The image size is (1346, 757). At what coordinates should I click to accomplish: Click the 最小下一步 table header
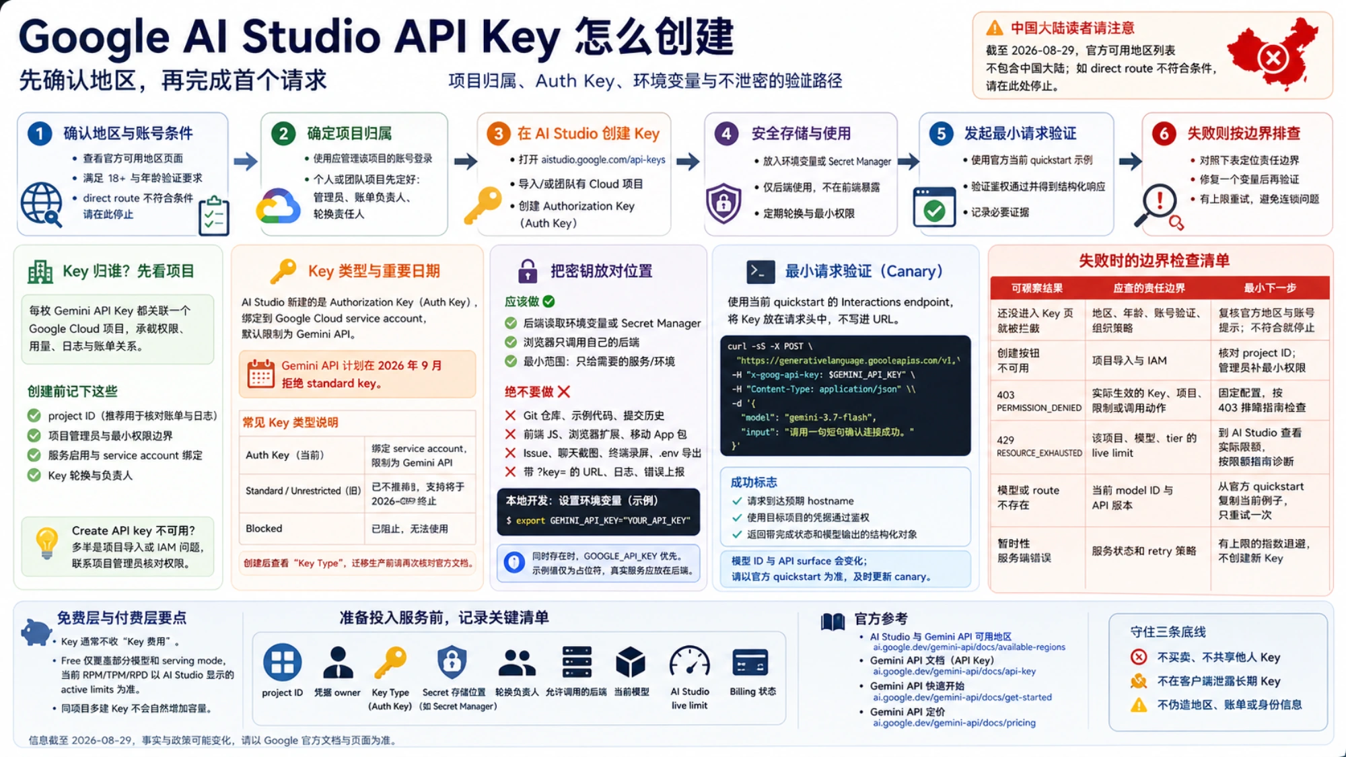(1270, 288)
